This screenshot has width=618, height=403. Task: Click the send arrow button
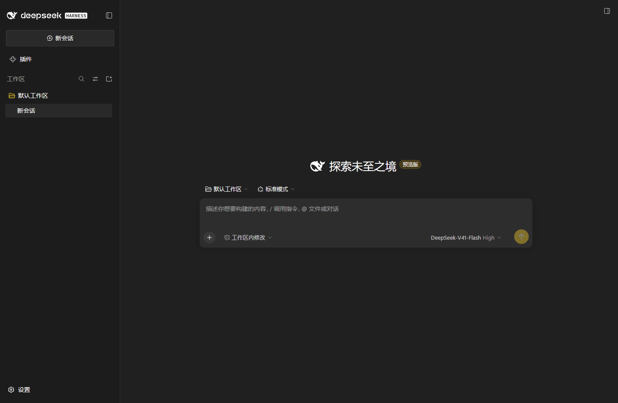click(x=521, y=237)
